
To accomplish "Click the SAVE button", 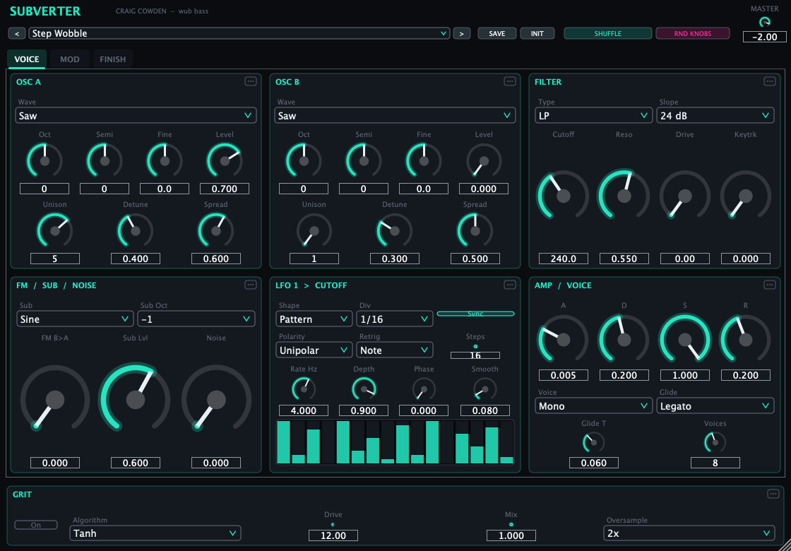I will coord(497,33).
